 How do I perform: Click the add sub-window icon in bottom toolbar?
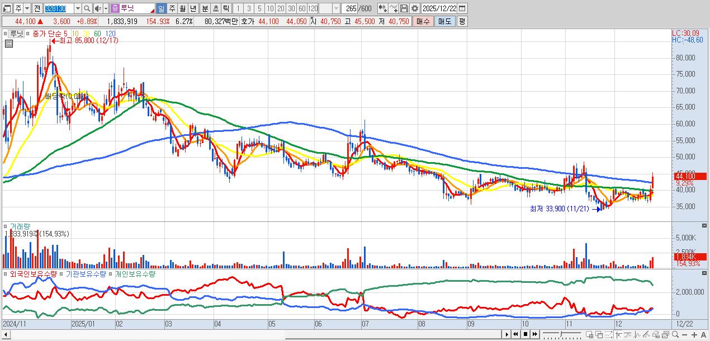[x=589, y=335]
